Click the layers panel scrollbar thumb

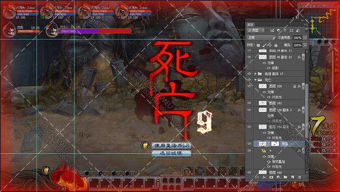tap(306, 110)
